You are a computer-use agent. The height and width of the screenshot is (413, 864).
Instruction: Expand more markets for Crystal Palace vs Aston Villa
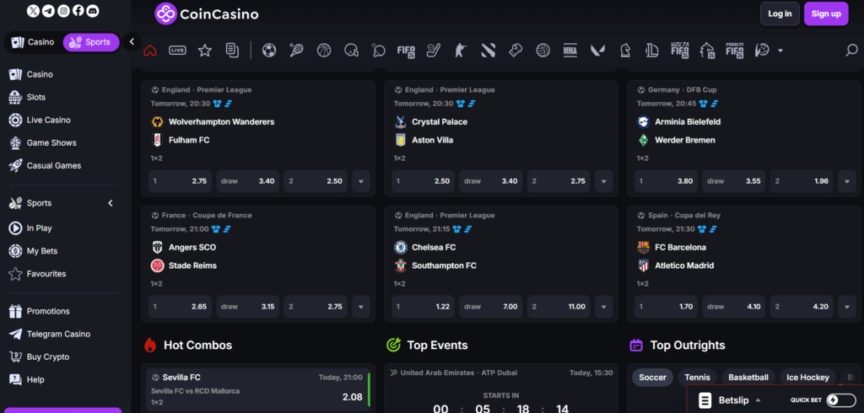(x=604, y=181)
